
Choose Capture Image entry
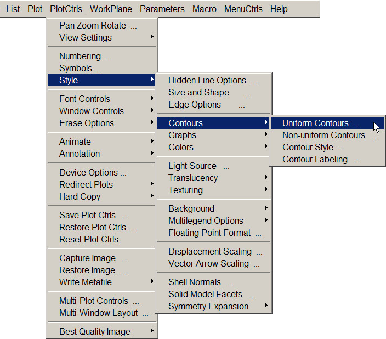(x=88, y=258)
